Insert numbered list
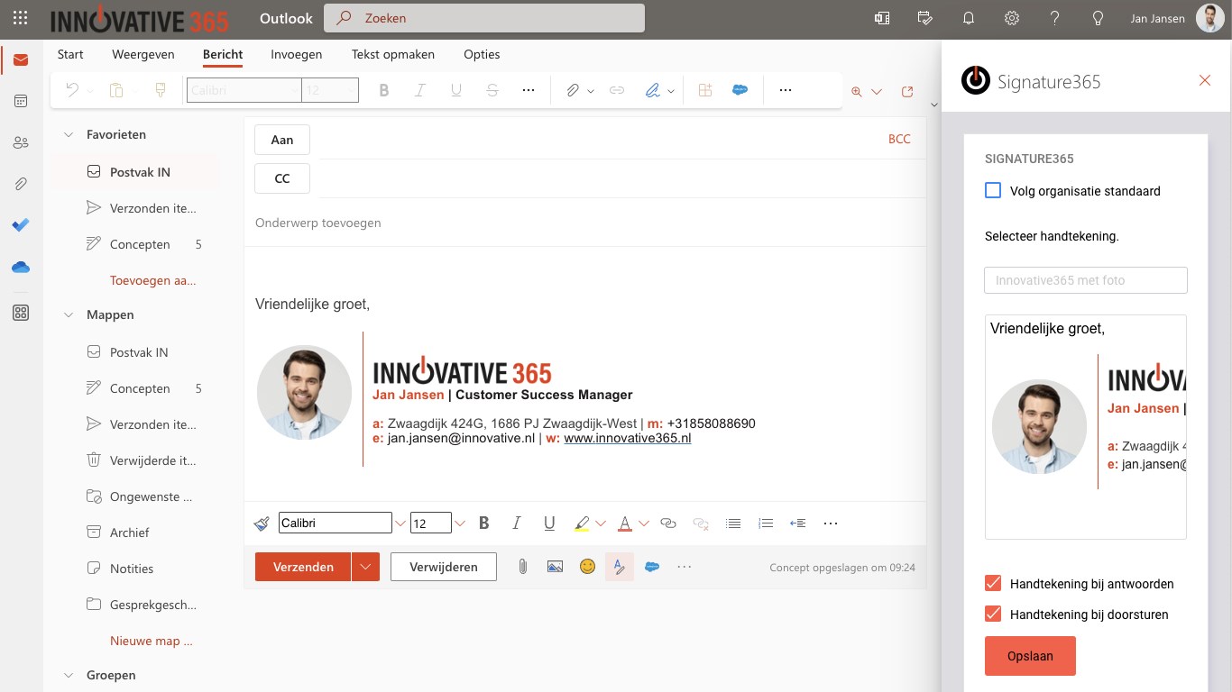The height and width of the screenshot is (692, 1232). 766,524
